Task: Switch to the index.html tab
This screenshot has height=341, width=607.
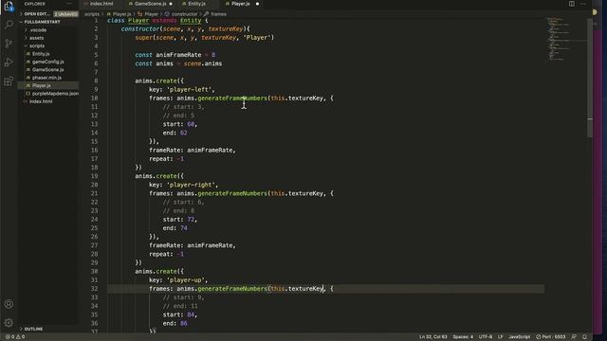Action: point(101,4)
